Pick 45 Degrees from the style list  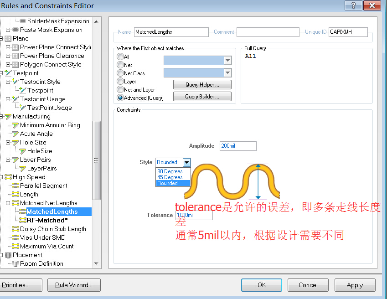pos(170,177)
